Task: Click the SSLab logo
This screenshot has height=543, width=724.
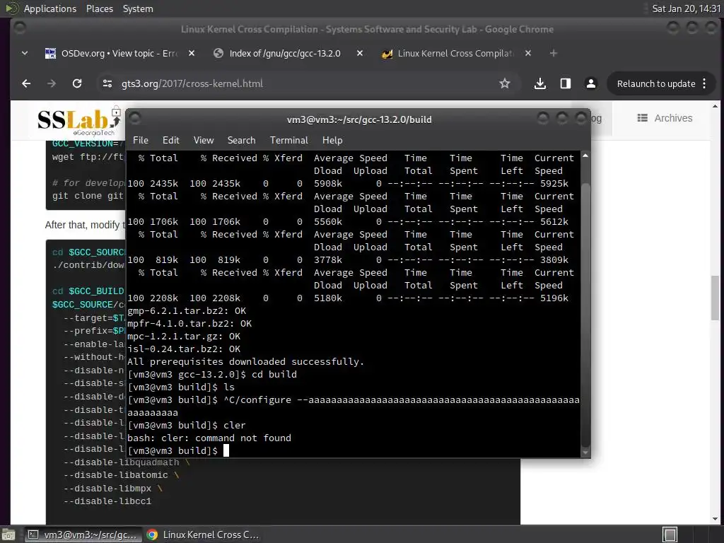Action: click(79, 121)
